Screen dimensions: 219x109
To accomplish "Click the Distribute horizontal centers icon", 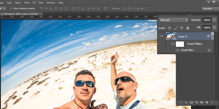I will (93, 8).
